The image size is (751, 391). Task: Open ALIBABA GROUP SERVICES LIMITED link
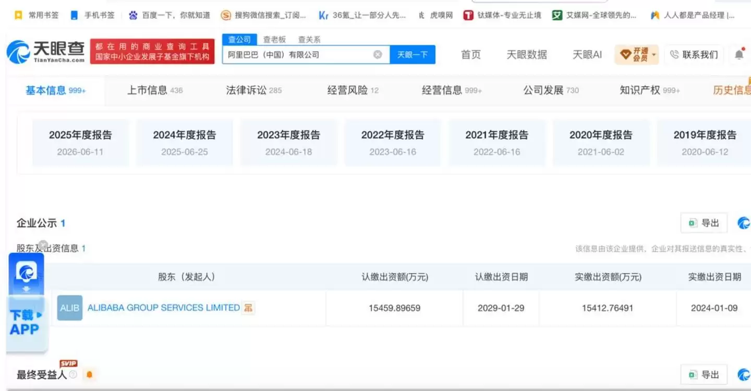(163, 308)
